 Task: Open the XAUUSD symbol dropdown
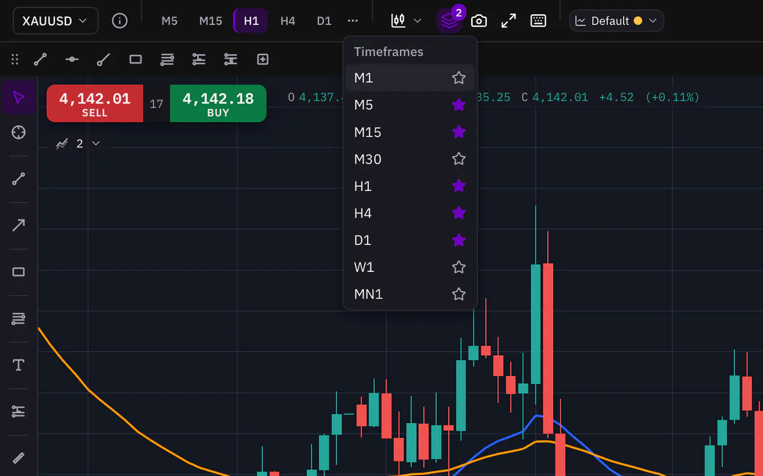(x=55, y=21)
